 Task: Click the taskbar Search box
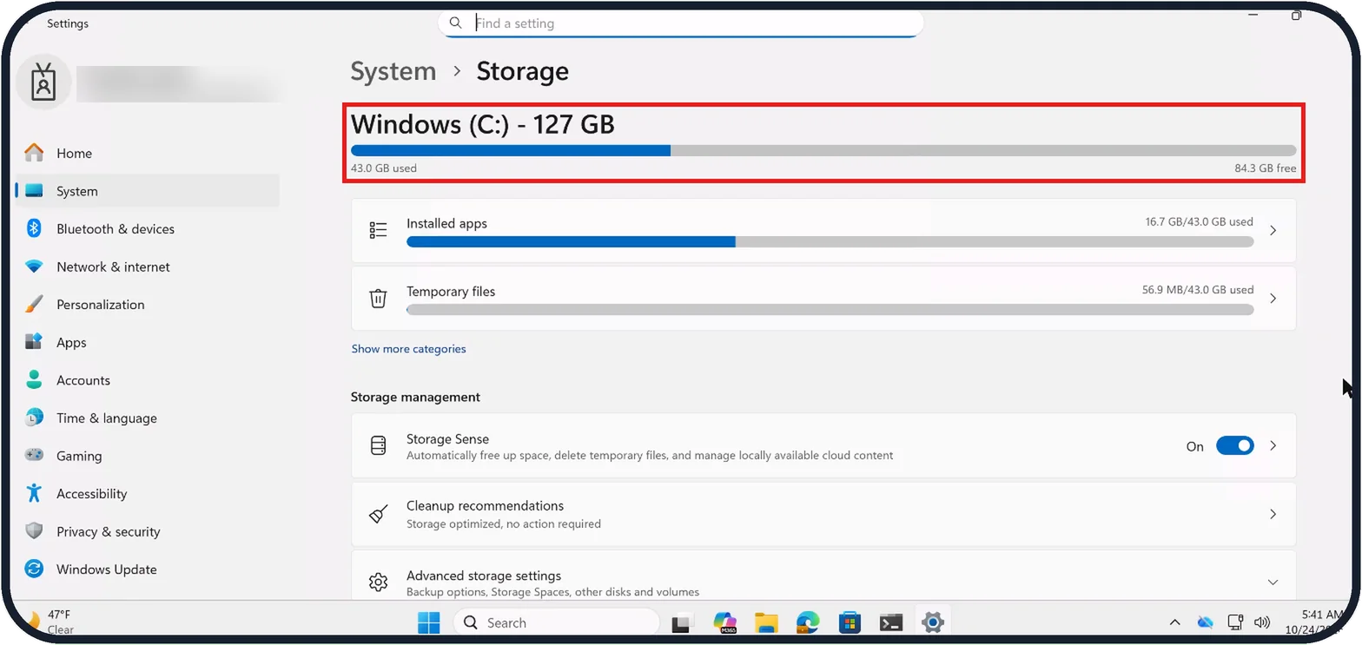click(x=556, y=622)
